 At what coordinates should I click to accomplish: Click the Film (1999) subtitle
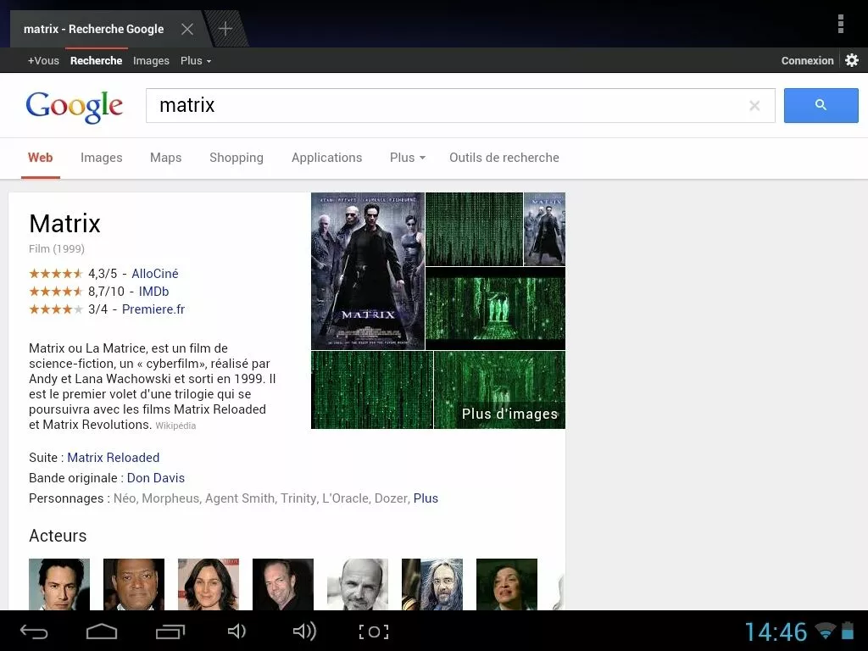[x=57, y=248]
